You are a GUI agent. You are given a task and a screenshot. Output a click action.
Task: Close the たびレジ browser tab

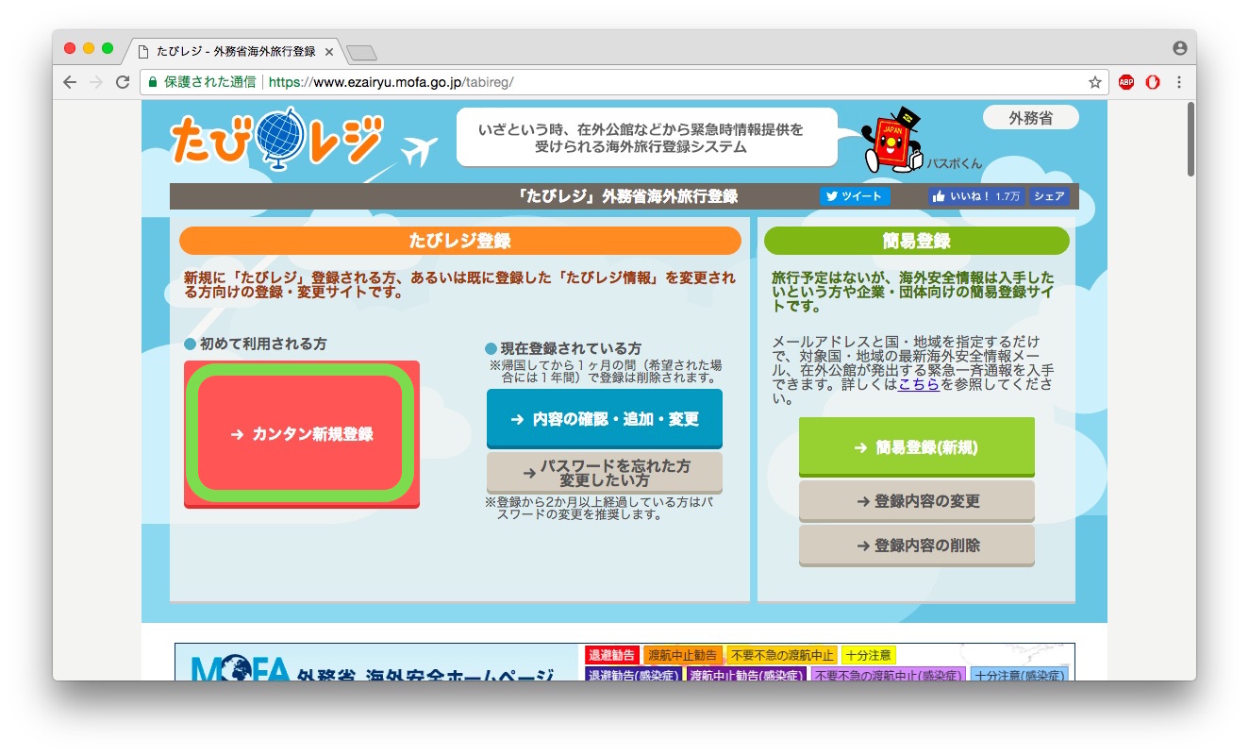tap(328, 51)
